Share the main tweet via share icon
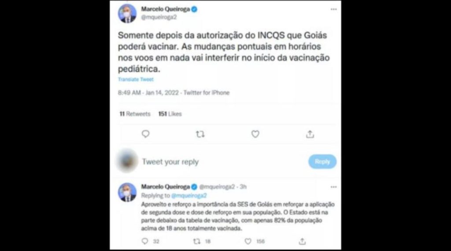This screenshot has width=451, height=251. tap(310, 134)
